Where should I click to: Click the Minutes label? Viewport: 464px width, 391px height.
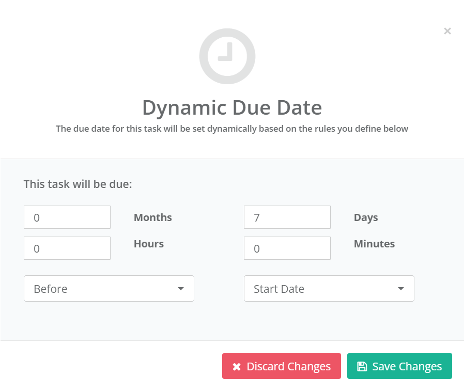click(374, 244)
